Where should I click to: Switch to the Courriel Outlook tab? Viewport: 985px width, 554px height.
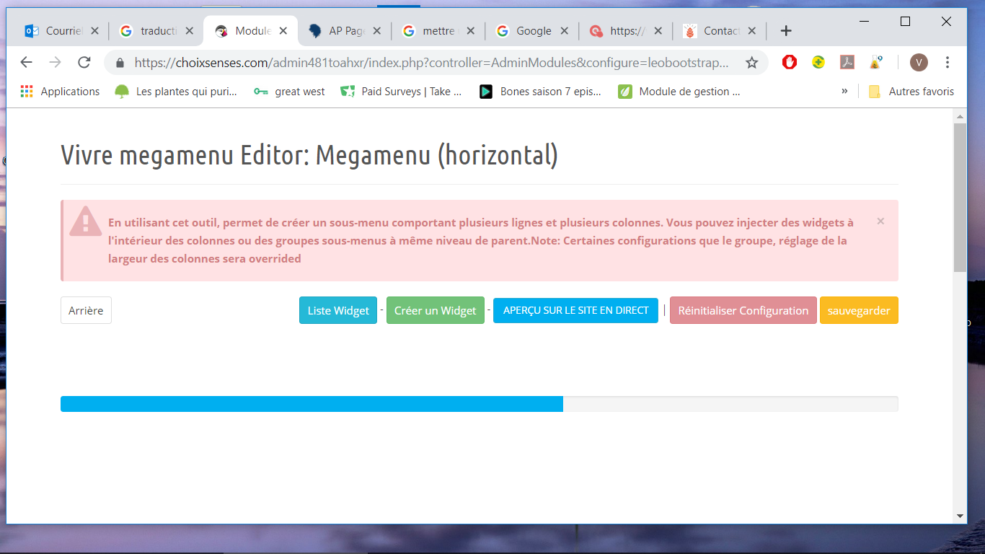61,31
